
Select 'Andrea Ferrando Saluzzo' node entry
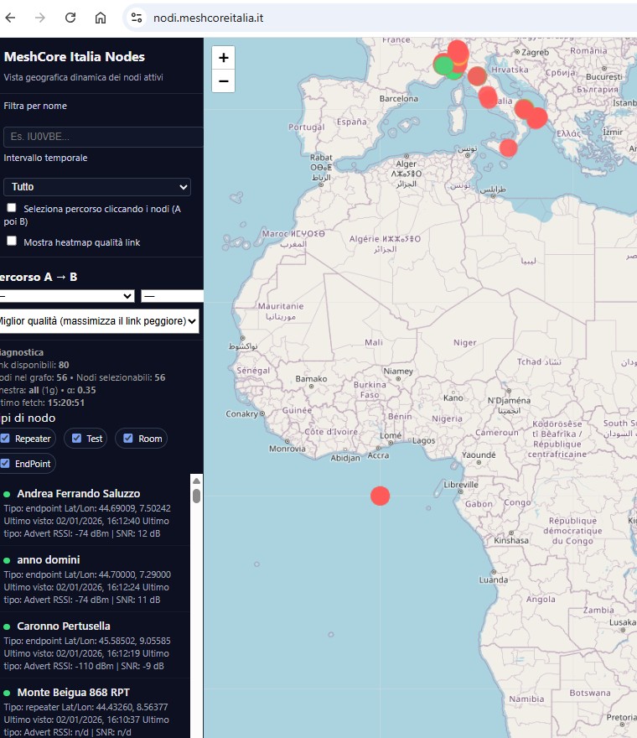tap(78, 493)
